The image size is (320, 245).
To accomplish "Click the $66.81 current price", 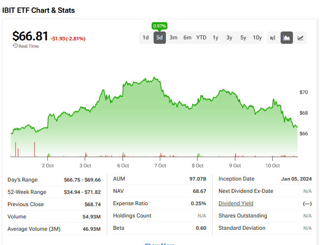I will (30, 36).
